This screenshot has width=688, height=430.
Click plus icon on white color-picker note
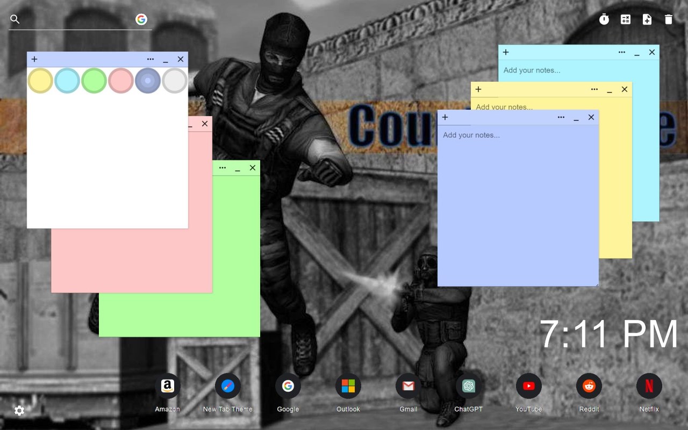point(34,59)
